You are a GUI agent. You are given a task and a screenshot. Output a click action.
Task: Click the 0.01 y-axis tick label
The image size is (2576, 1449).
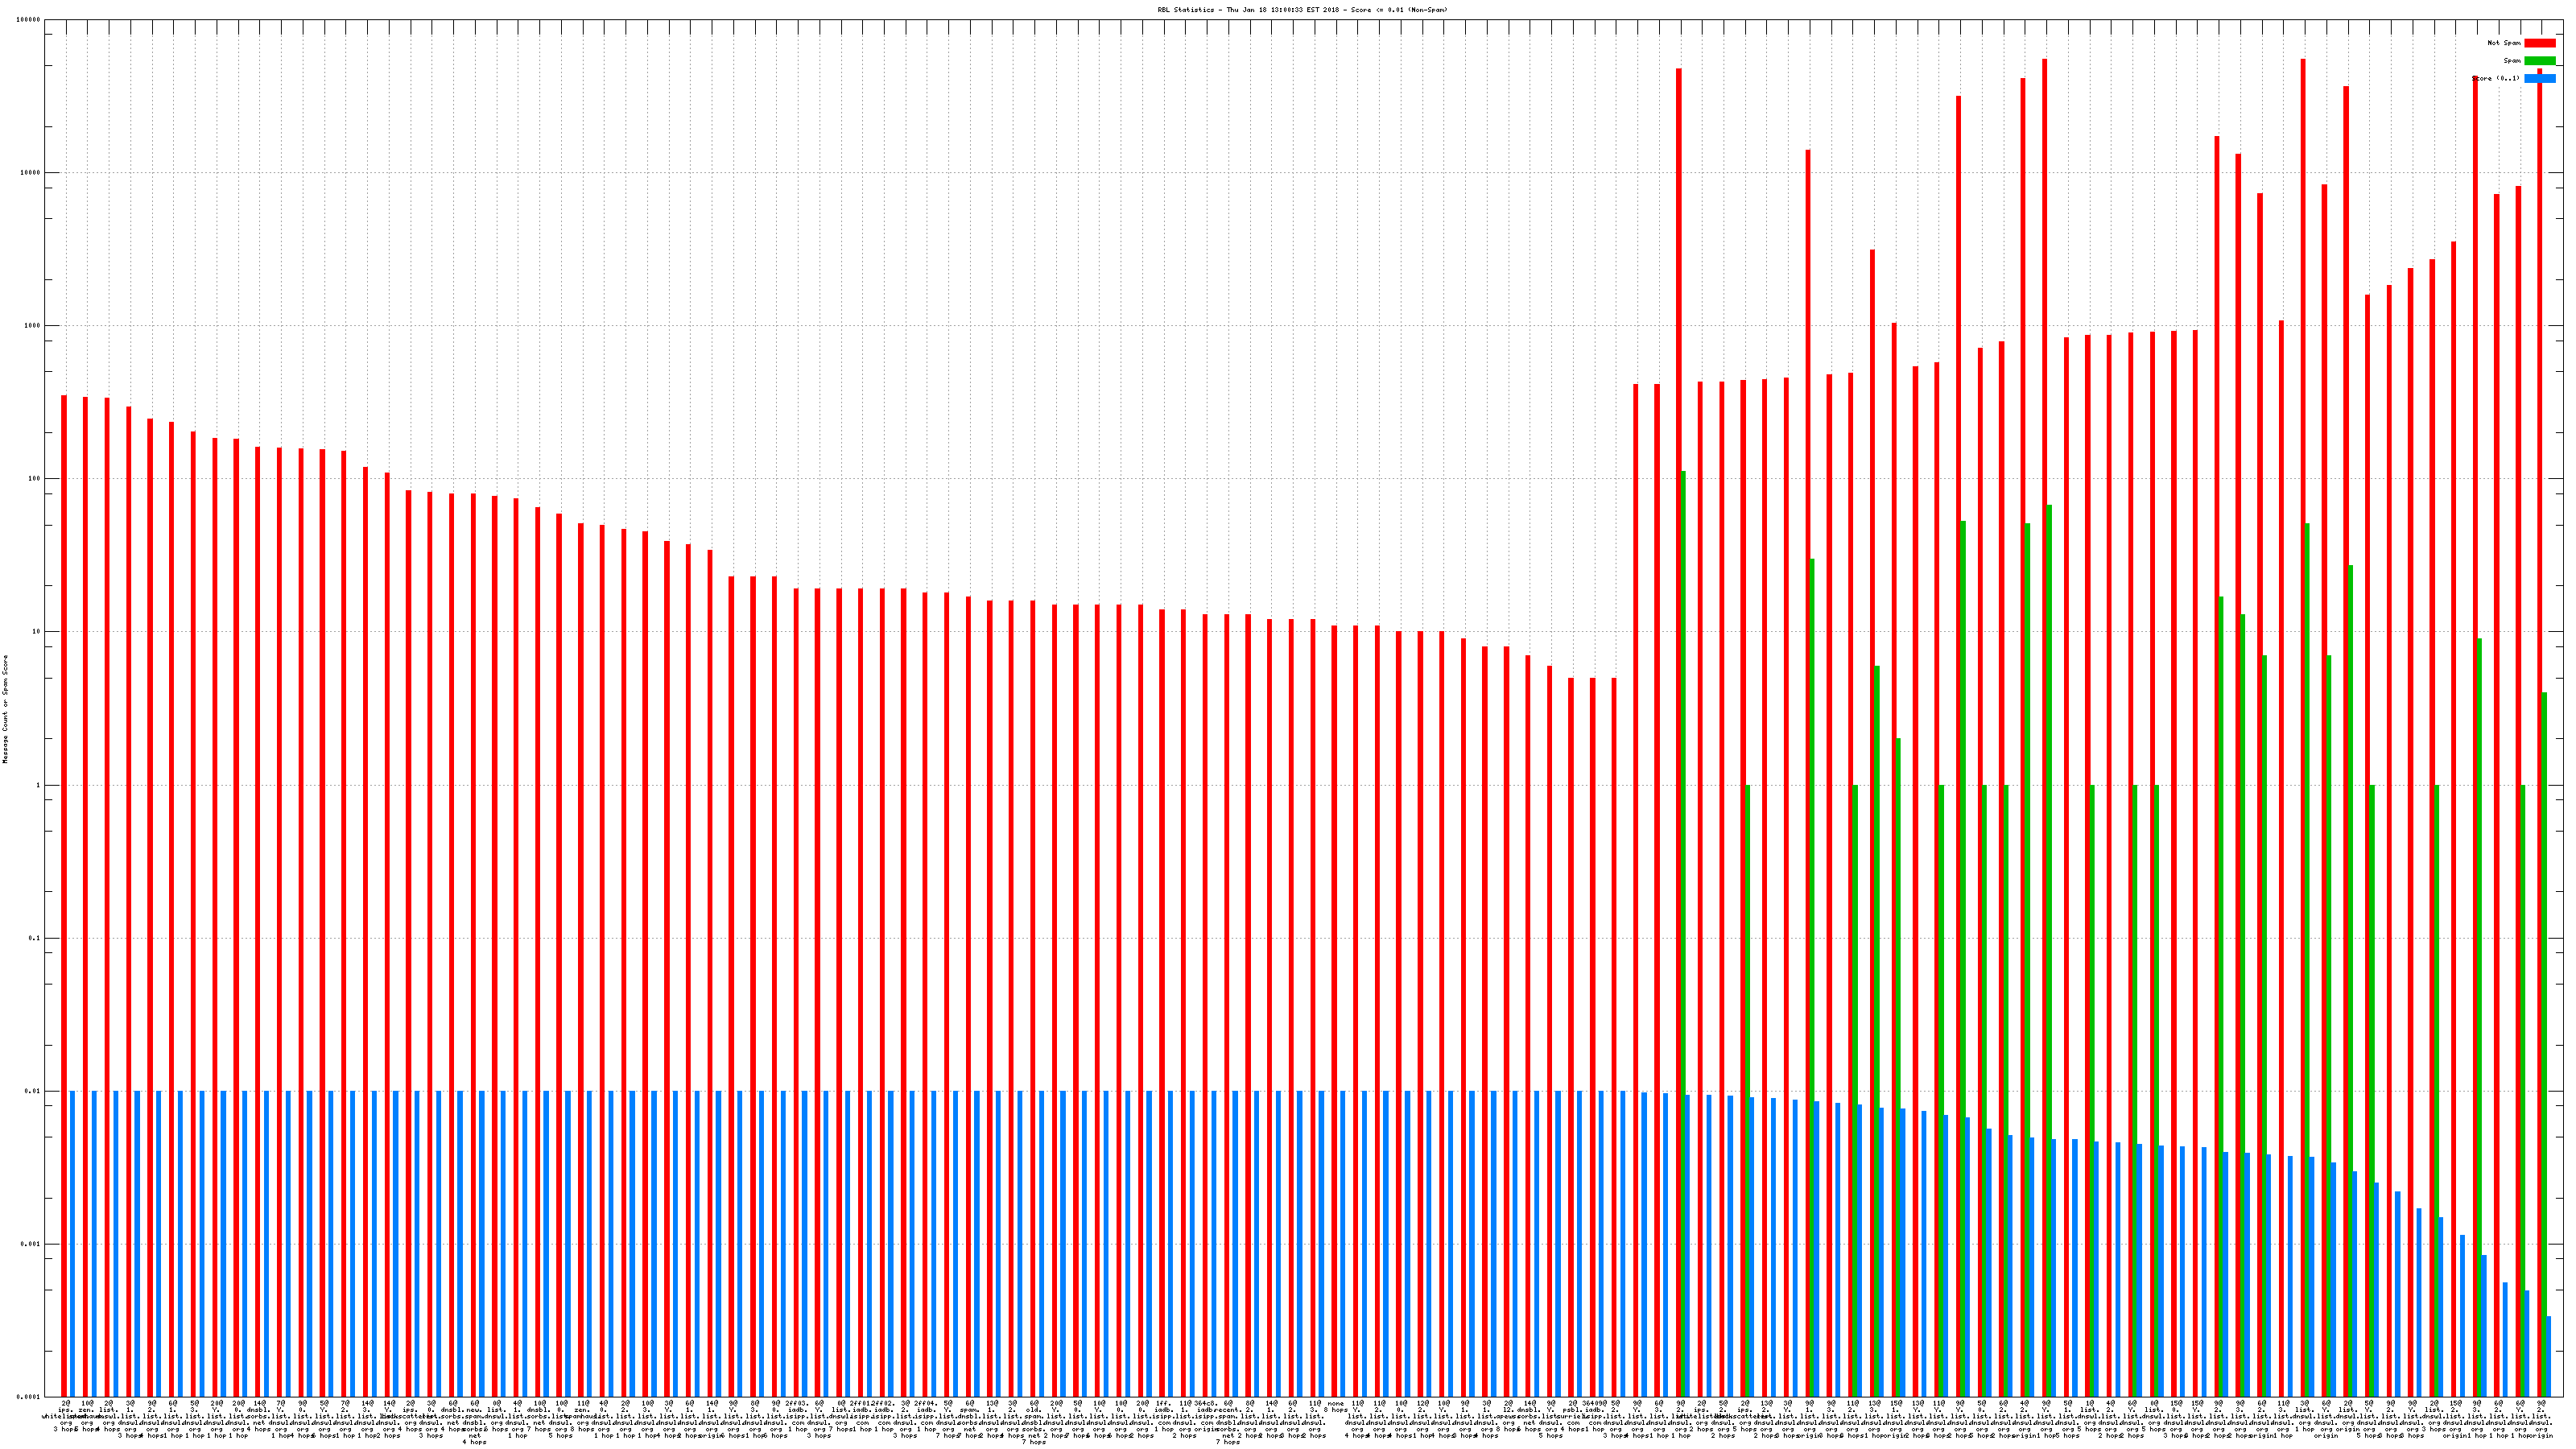[33, 1092]
